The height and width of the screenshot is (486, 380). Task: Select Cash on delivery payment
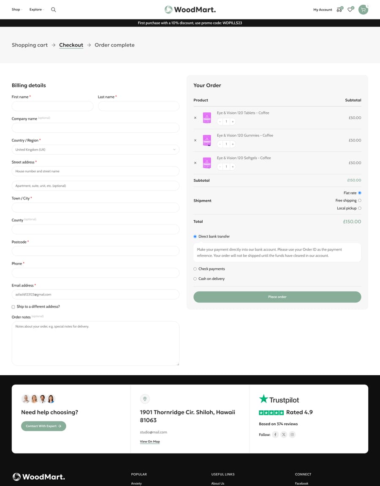(195, 279)
